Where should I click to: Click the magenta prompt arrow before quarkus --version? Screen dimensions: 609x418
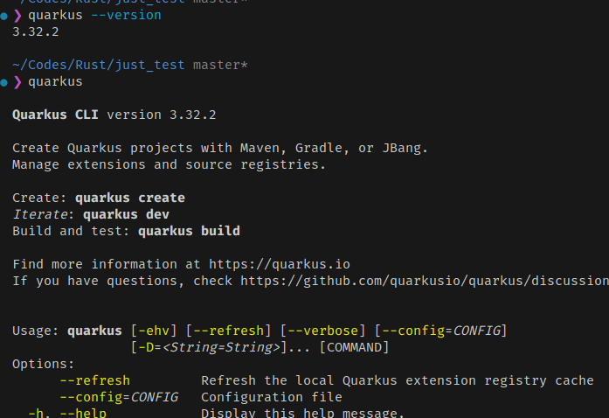click(17, 16)
